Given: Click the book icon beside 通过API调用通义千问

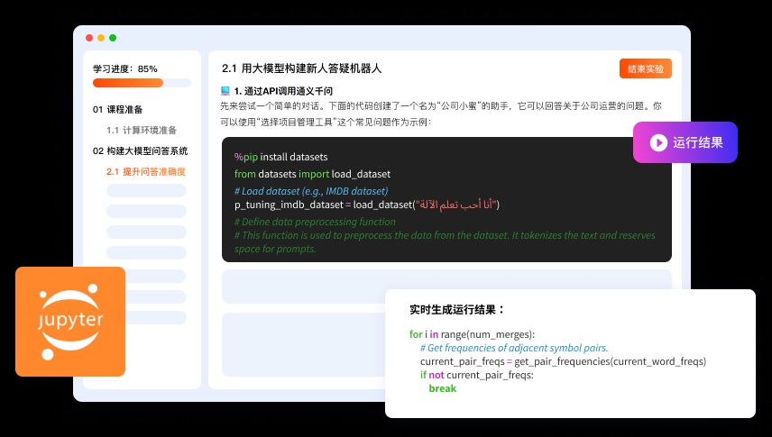Looking at the screenshot, I should point(225,91).
